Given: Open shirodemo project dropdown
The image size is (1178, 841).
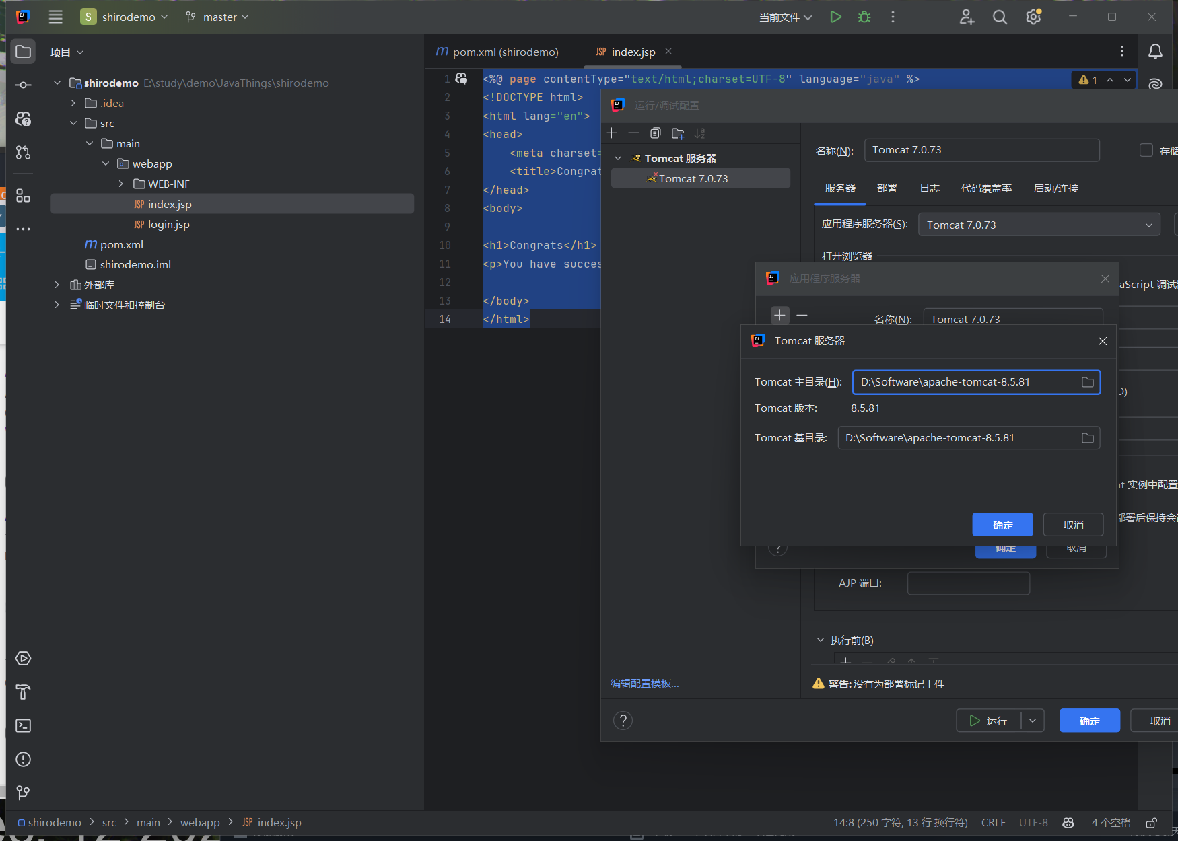Looking at the screenshot, I should click(x=125, y=17).
